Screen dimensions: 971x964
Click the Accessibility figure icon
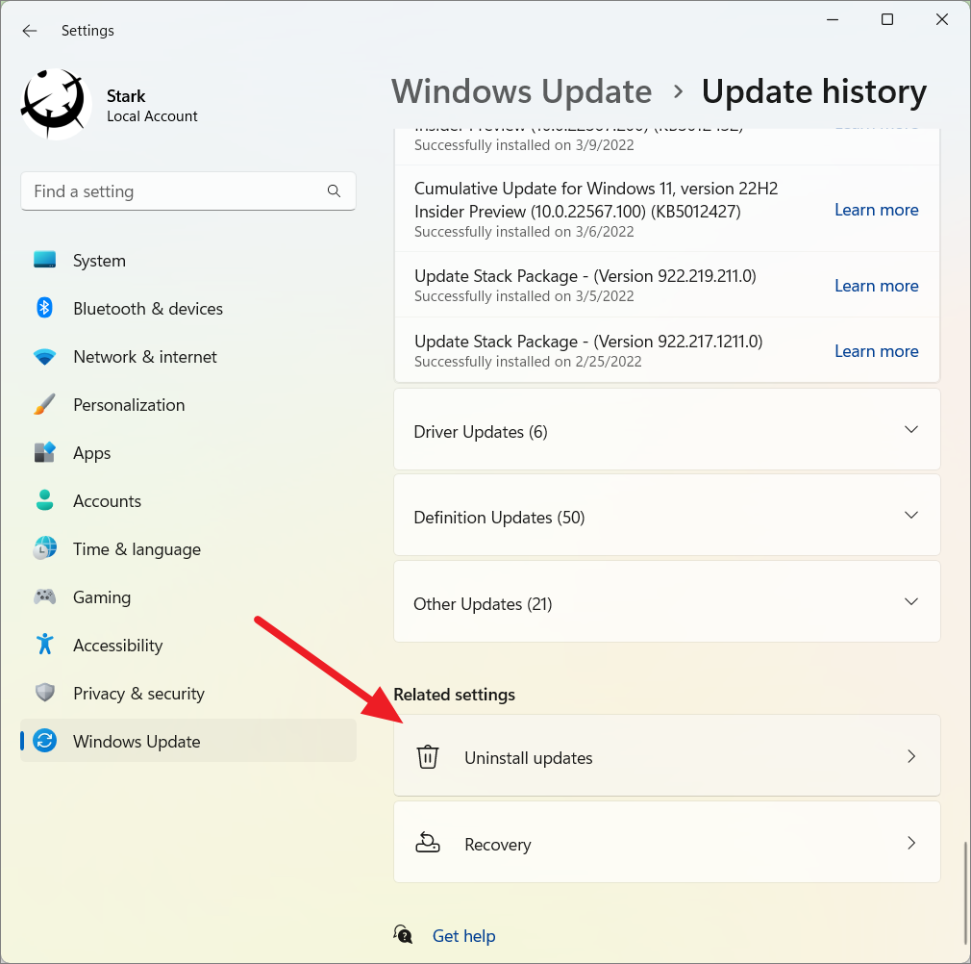click(x=44, y=645)
